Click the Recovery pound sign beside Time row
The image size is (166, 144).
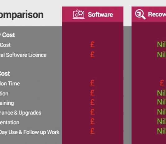coord(162,83)
